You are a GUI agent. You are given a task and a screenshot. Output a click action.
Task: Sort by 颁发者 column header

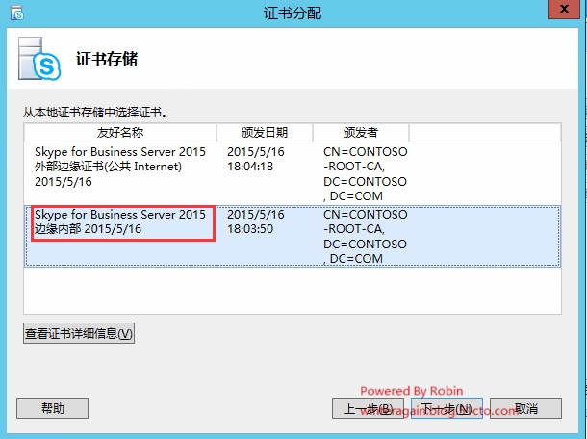(x=361, y=132)
